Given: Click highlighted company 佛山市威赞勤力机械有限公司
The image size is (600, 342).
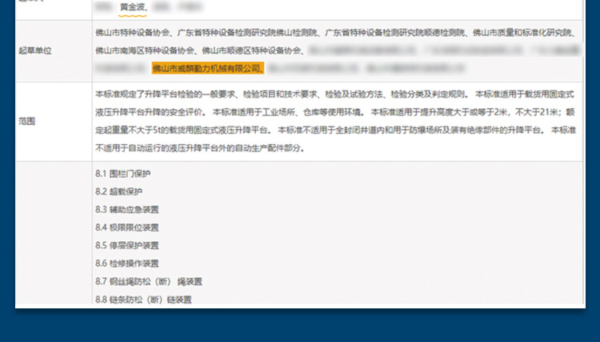Looking at the screenshot, I should [207, 68].
